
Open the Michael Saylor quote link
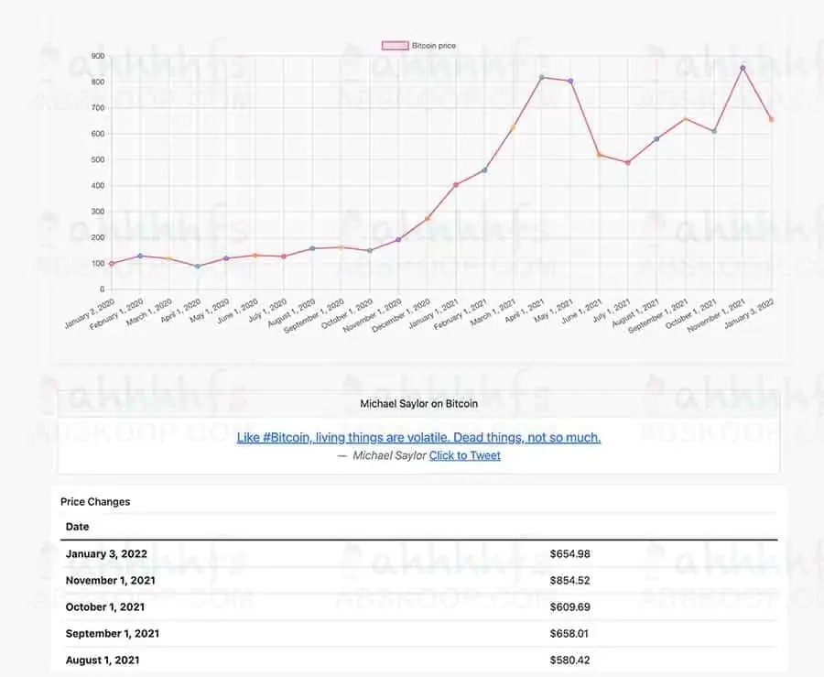(x=418, y=437)
